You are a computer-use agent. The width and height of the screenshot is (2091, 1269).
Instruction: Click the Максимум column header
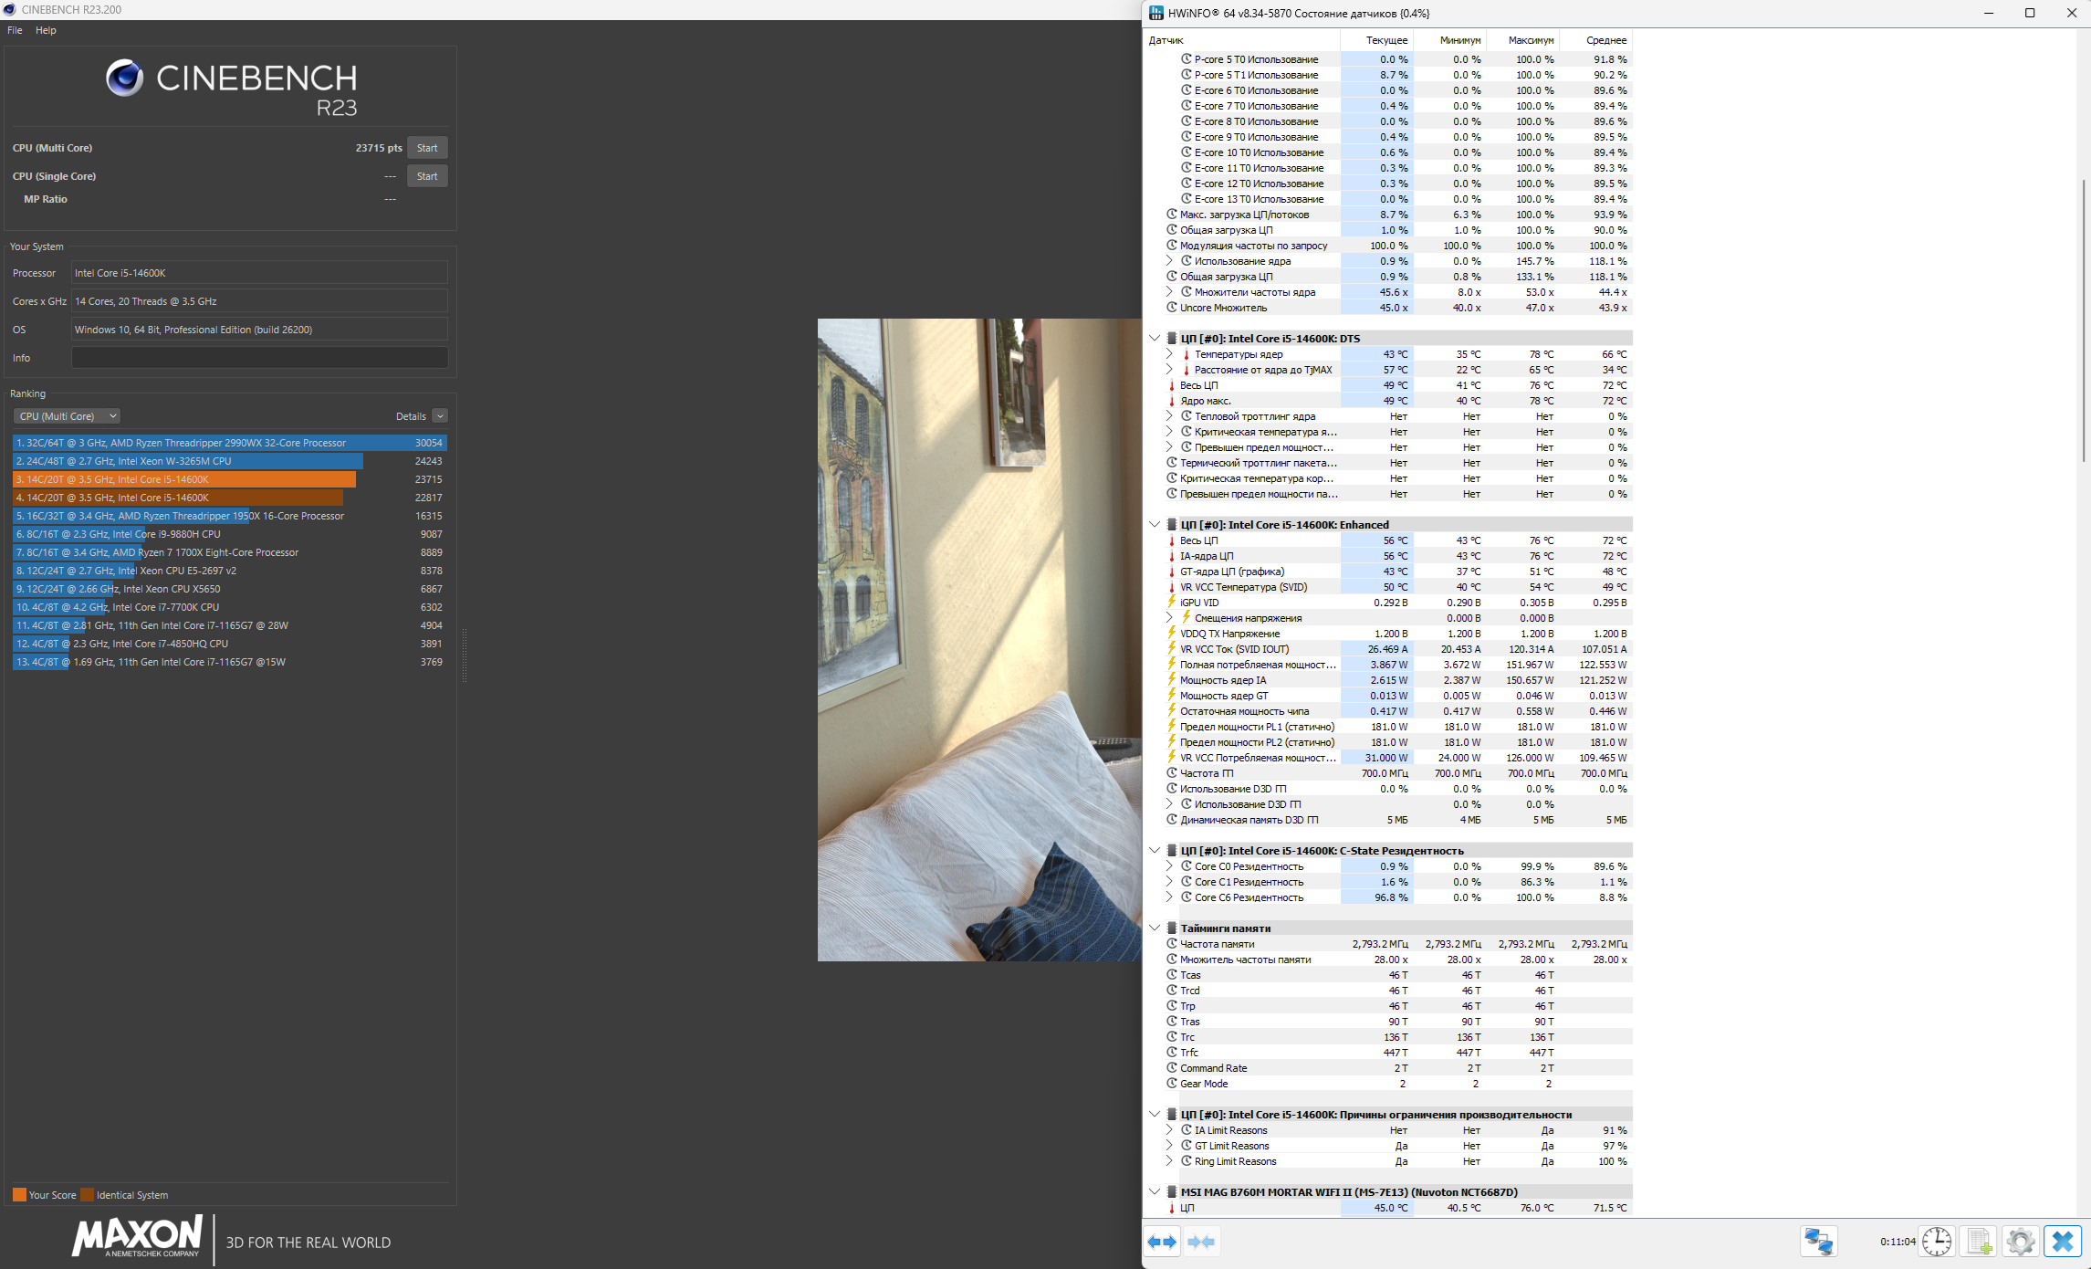click(x=1522, y=40)
